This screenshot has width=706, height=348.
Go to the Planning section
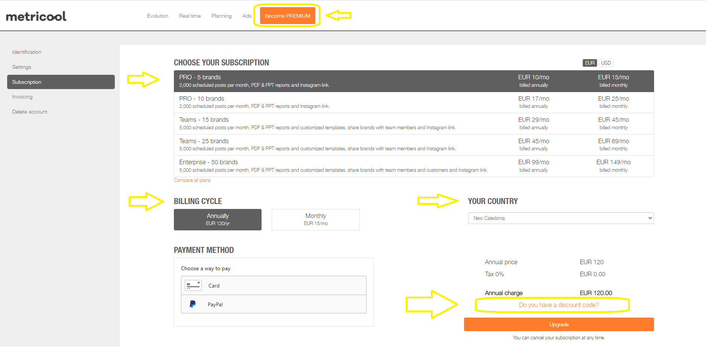click(221, 16)
